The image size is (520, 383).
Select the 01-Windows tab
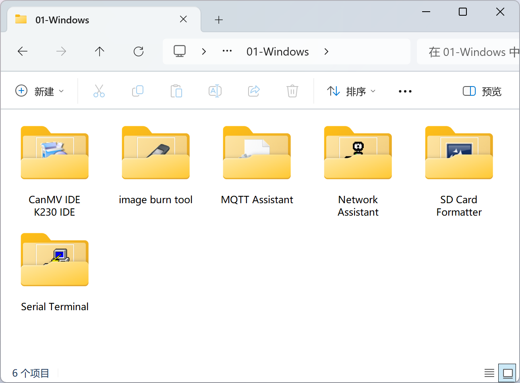click(104, 19)
